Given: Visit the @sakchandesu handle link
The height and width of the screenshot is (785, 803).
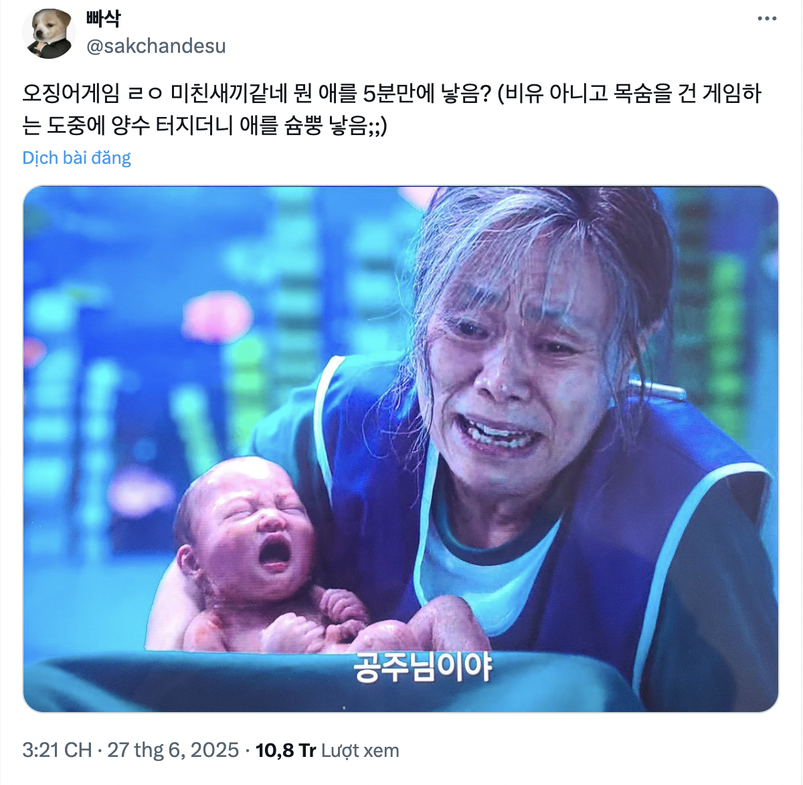Looking at the screenshot, I should click(x=156, y=46).
